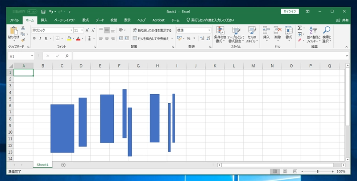357x181 pixels.
Task: Click the Orientation text rotate icon
Action: 121,30
